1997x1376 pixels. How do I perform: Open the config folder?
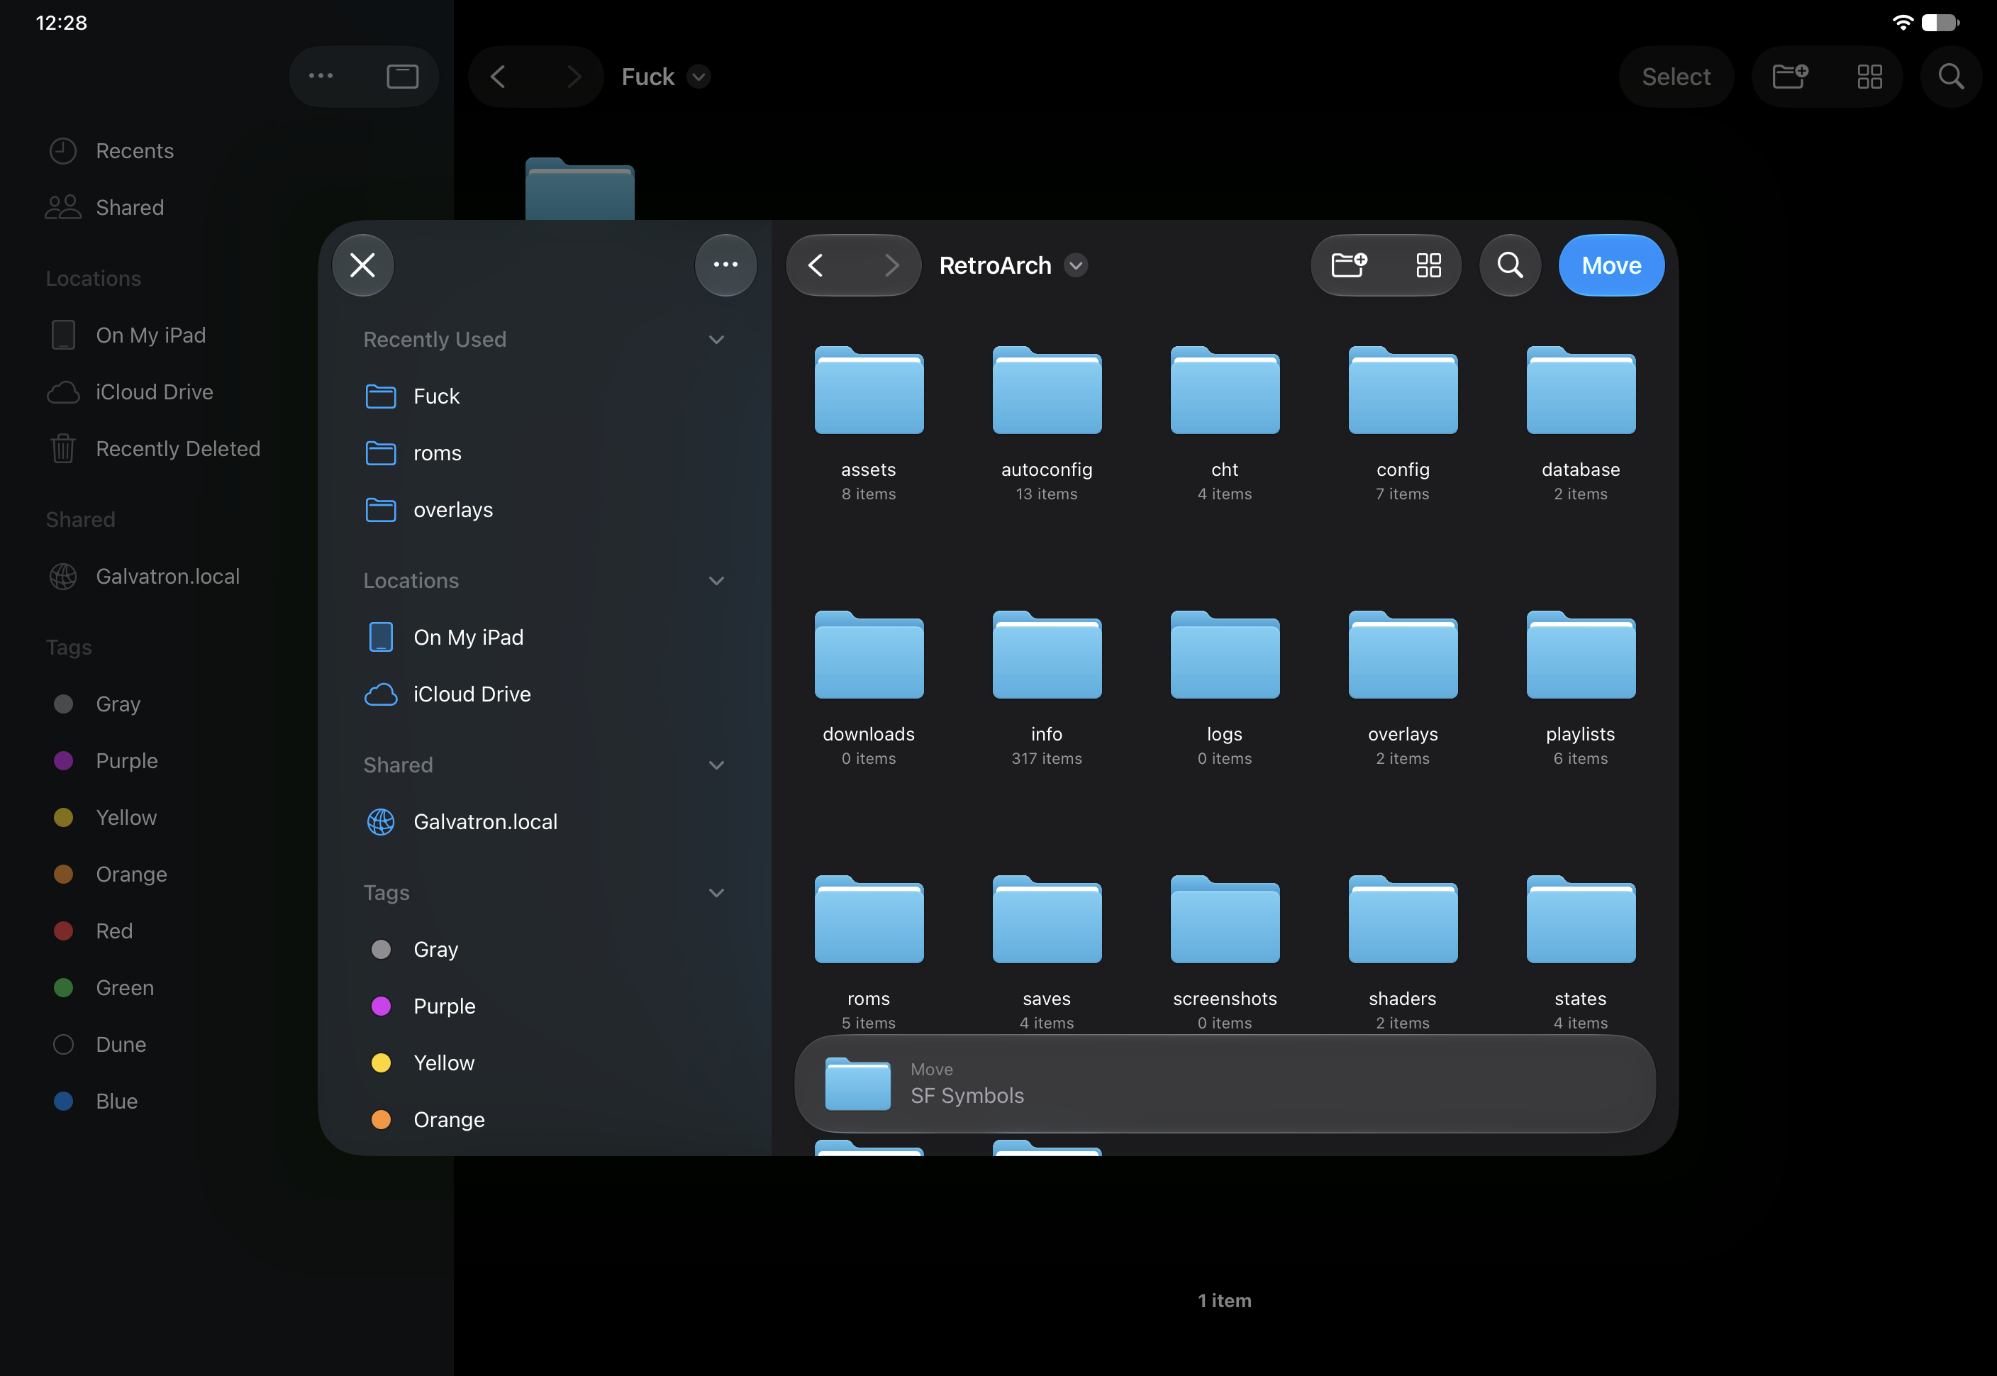click(x=1403, y=391)
